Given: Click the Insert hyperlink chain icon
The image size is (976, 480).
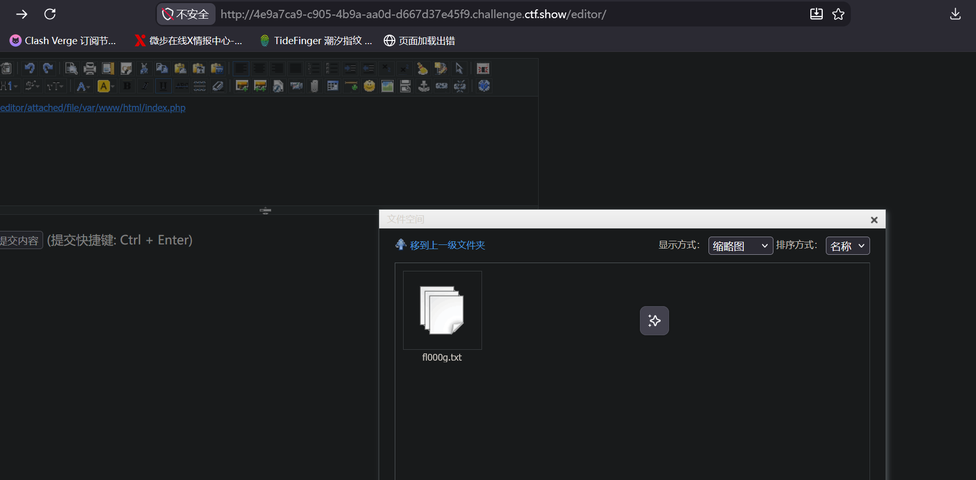Looking at the screenshot, I should tap(442, 86).
